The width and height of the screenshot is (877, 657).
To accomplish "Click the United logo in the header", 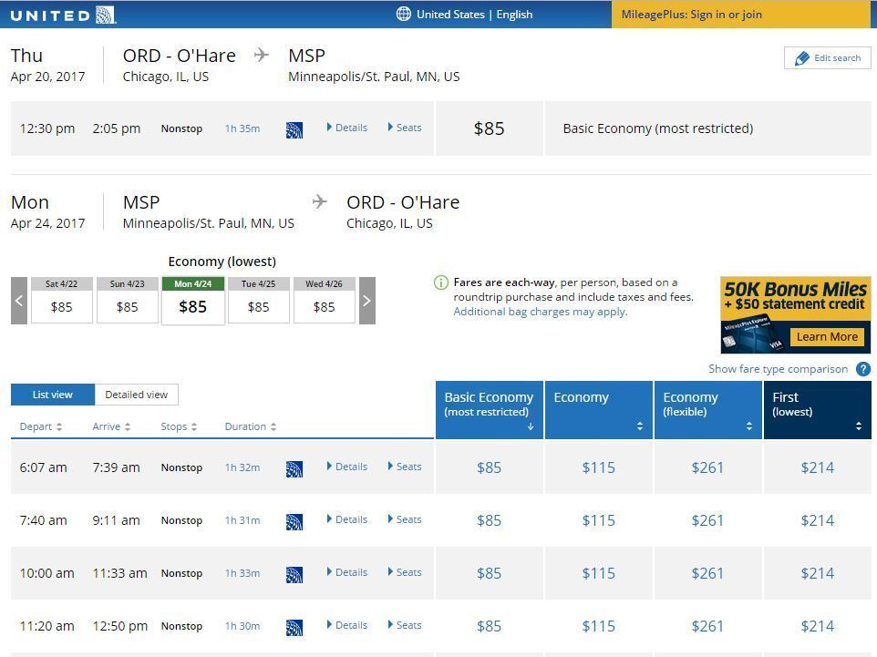I will 59,15.
